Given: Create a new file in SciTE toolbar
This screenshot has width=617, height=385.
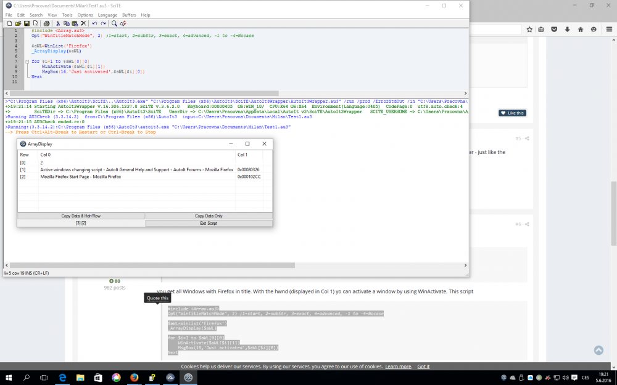Looking at the screenshot, I should (x=9, y=23).
